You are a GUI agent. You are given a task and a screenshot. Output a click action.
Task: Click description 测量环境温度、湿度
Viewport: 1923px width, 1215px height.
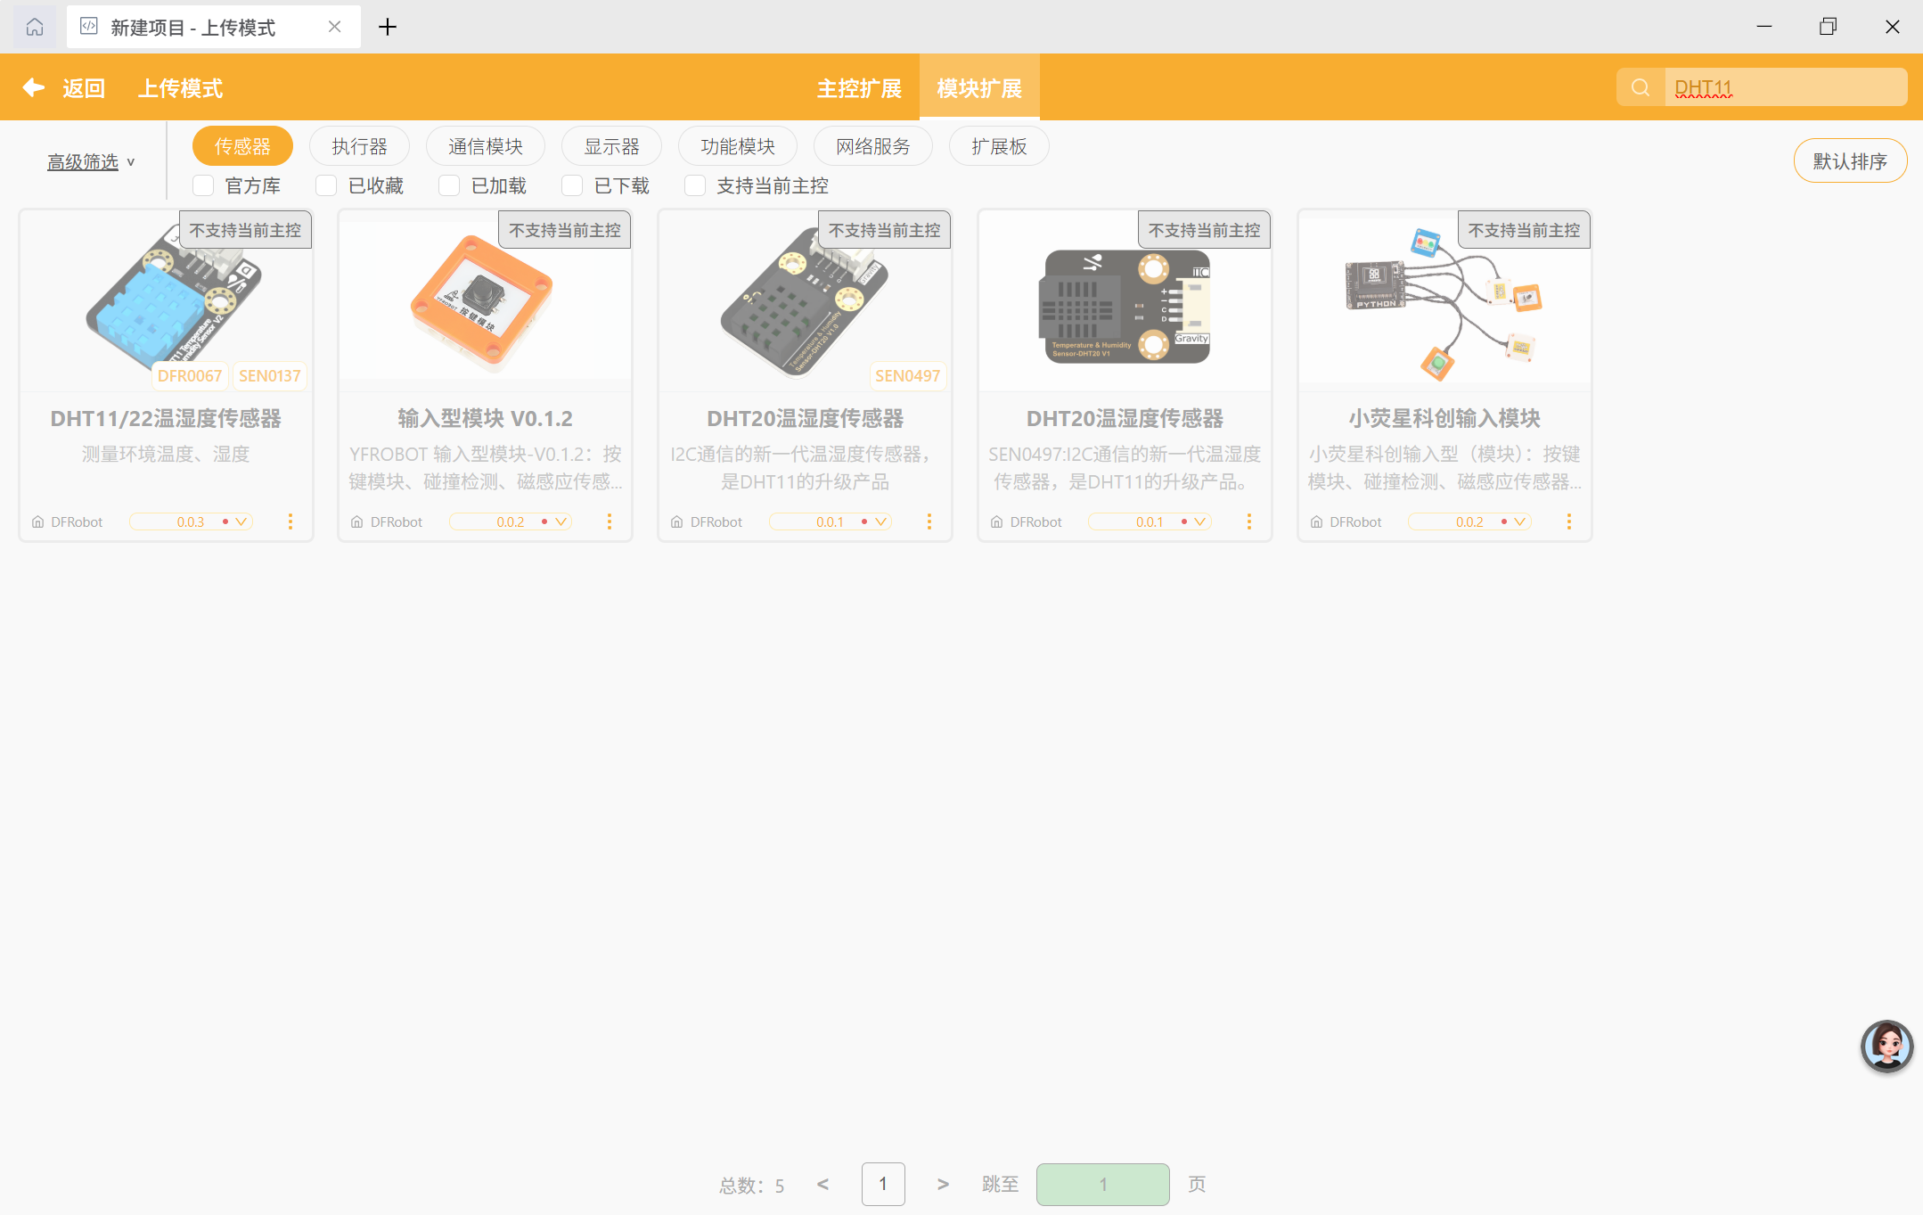click(166, 455)
